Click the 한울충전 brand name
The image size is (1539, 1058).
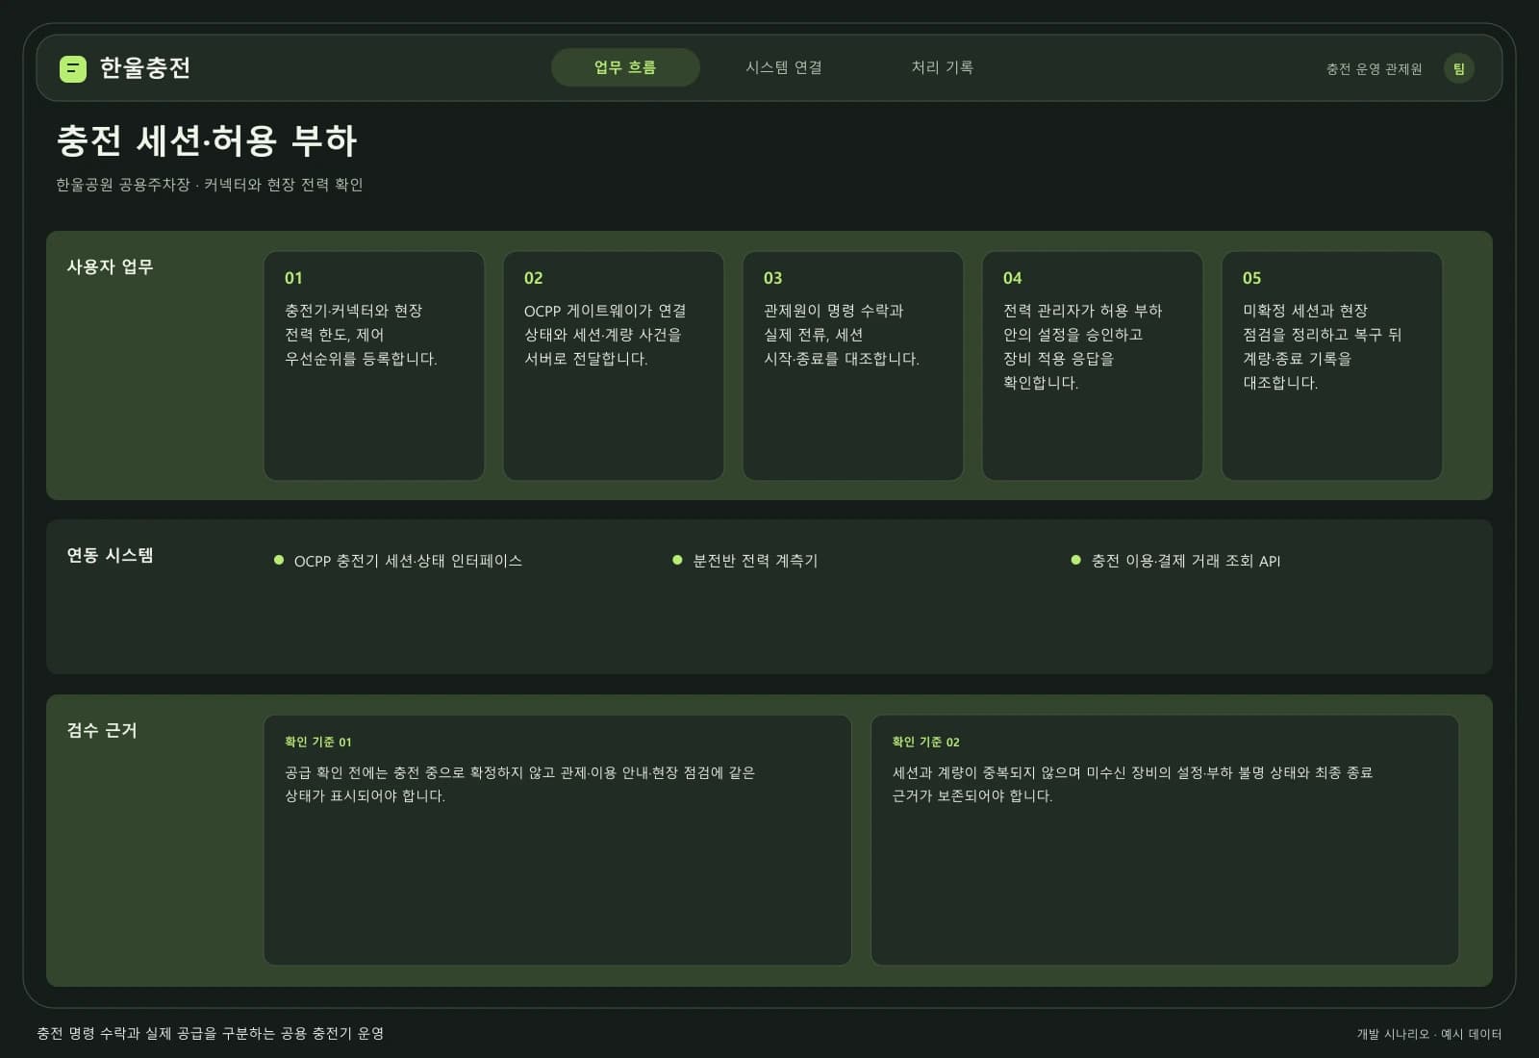145,68
